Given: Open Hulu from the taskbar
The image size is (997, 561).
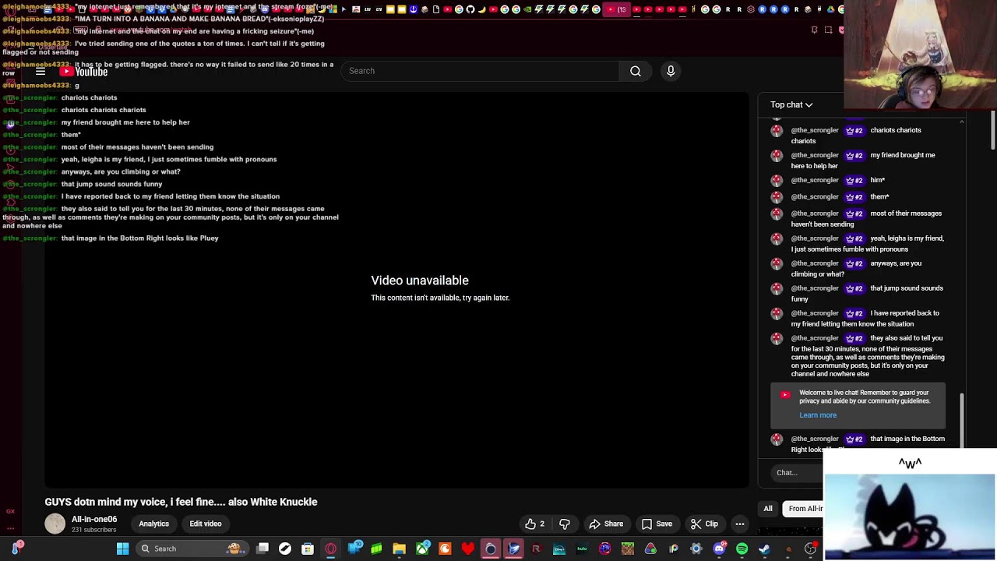Looking at the screenshot, I should 581,549.
